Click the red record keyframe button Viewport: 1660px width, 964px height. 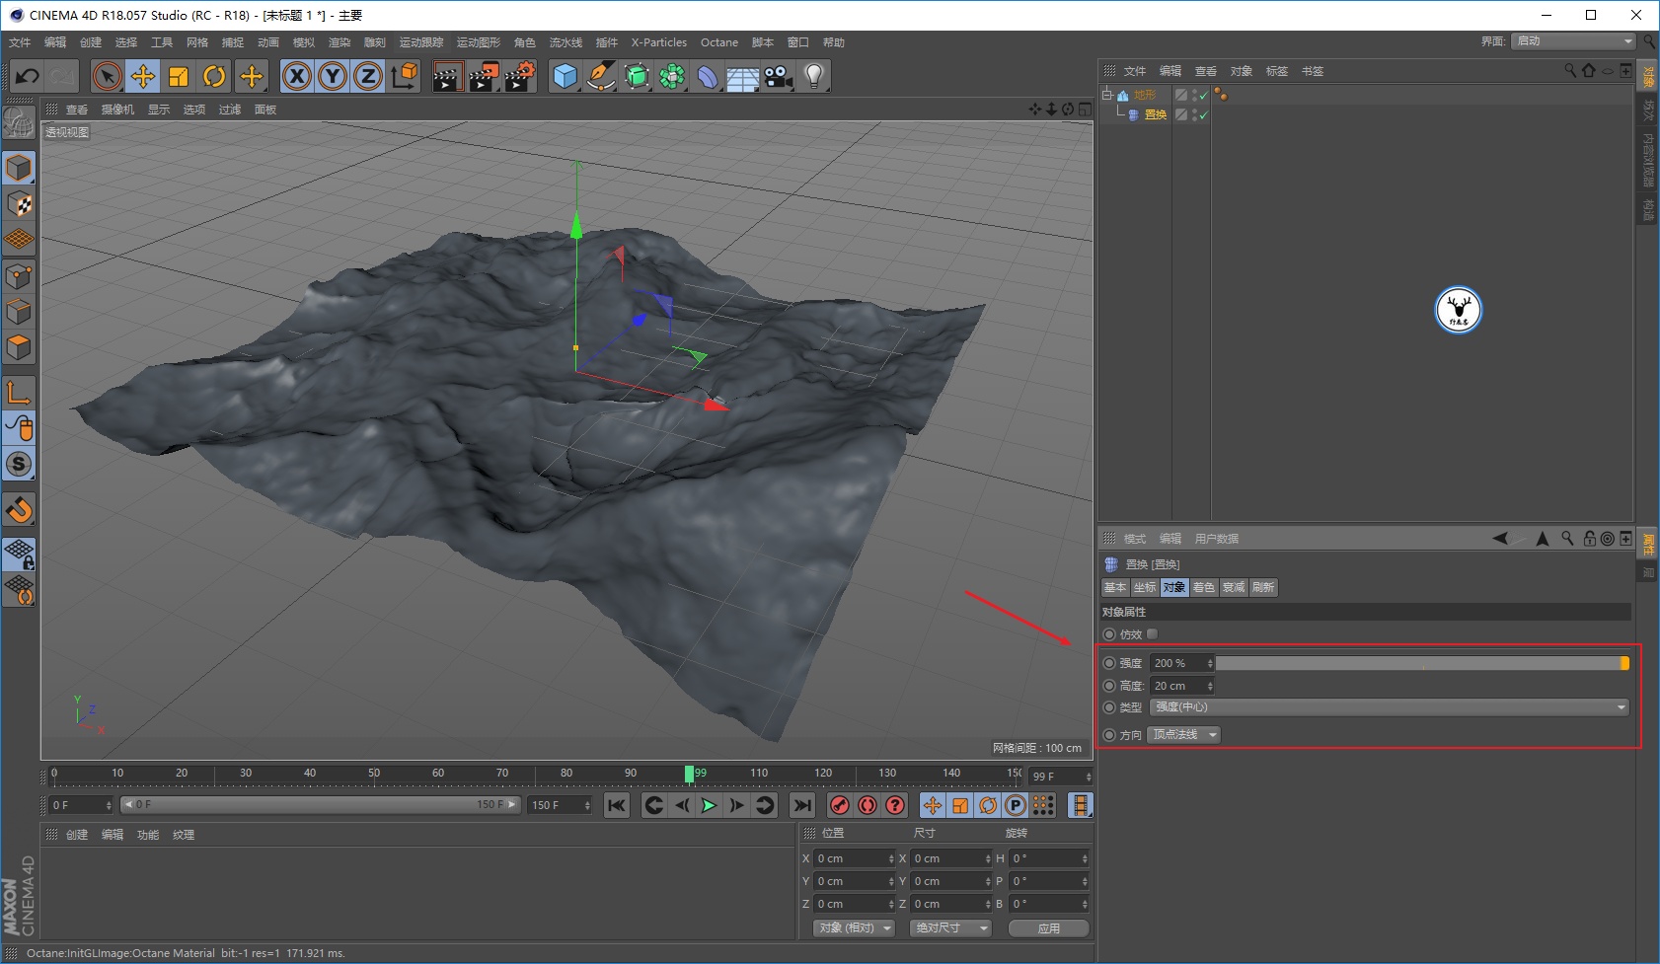click(840, 806)
